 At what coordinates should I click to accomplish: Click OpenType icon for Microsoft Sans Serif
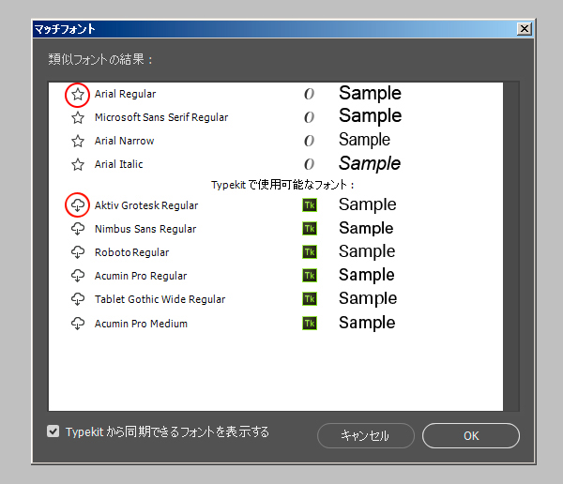click(x=309, y=117)
